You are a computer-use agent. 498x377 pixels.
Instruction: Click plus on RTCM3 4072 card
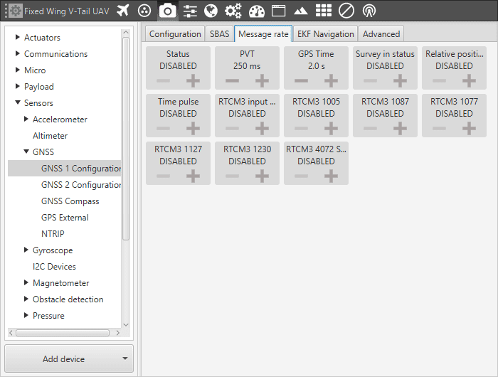tap(331, 176)
